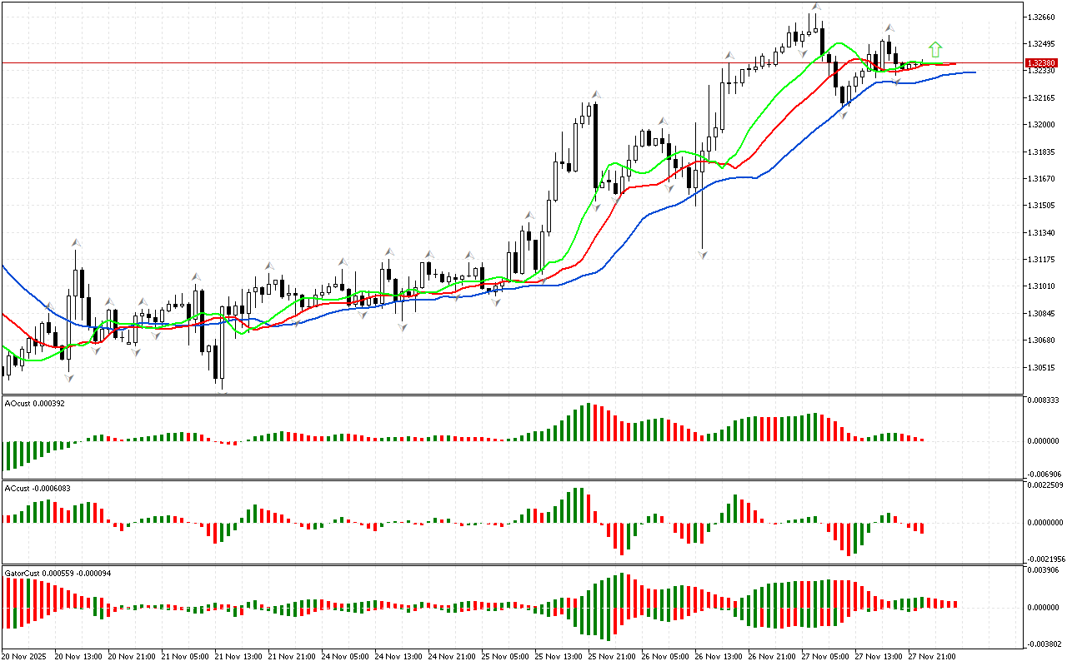Click the down fractal under the long-wick 26 Nov candle
The height and width of the screenshot is (666, 1067).
[703, 254]
